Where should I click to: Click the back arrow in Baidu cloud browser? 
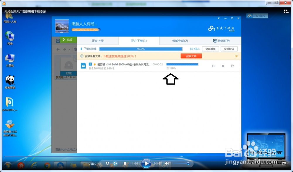pos(58,49)
